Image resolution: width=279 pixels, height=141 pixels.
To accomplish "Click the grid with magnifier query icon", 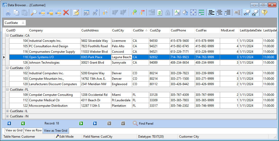I will (105, 12).
